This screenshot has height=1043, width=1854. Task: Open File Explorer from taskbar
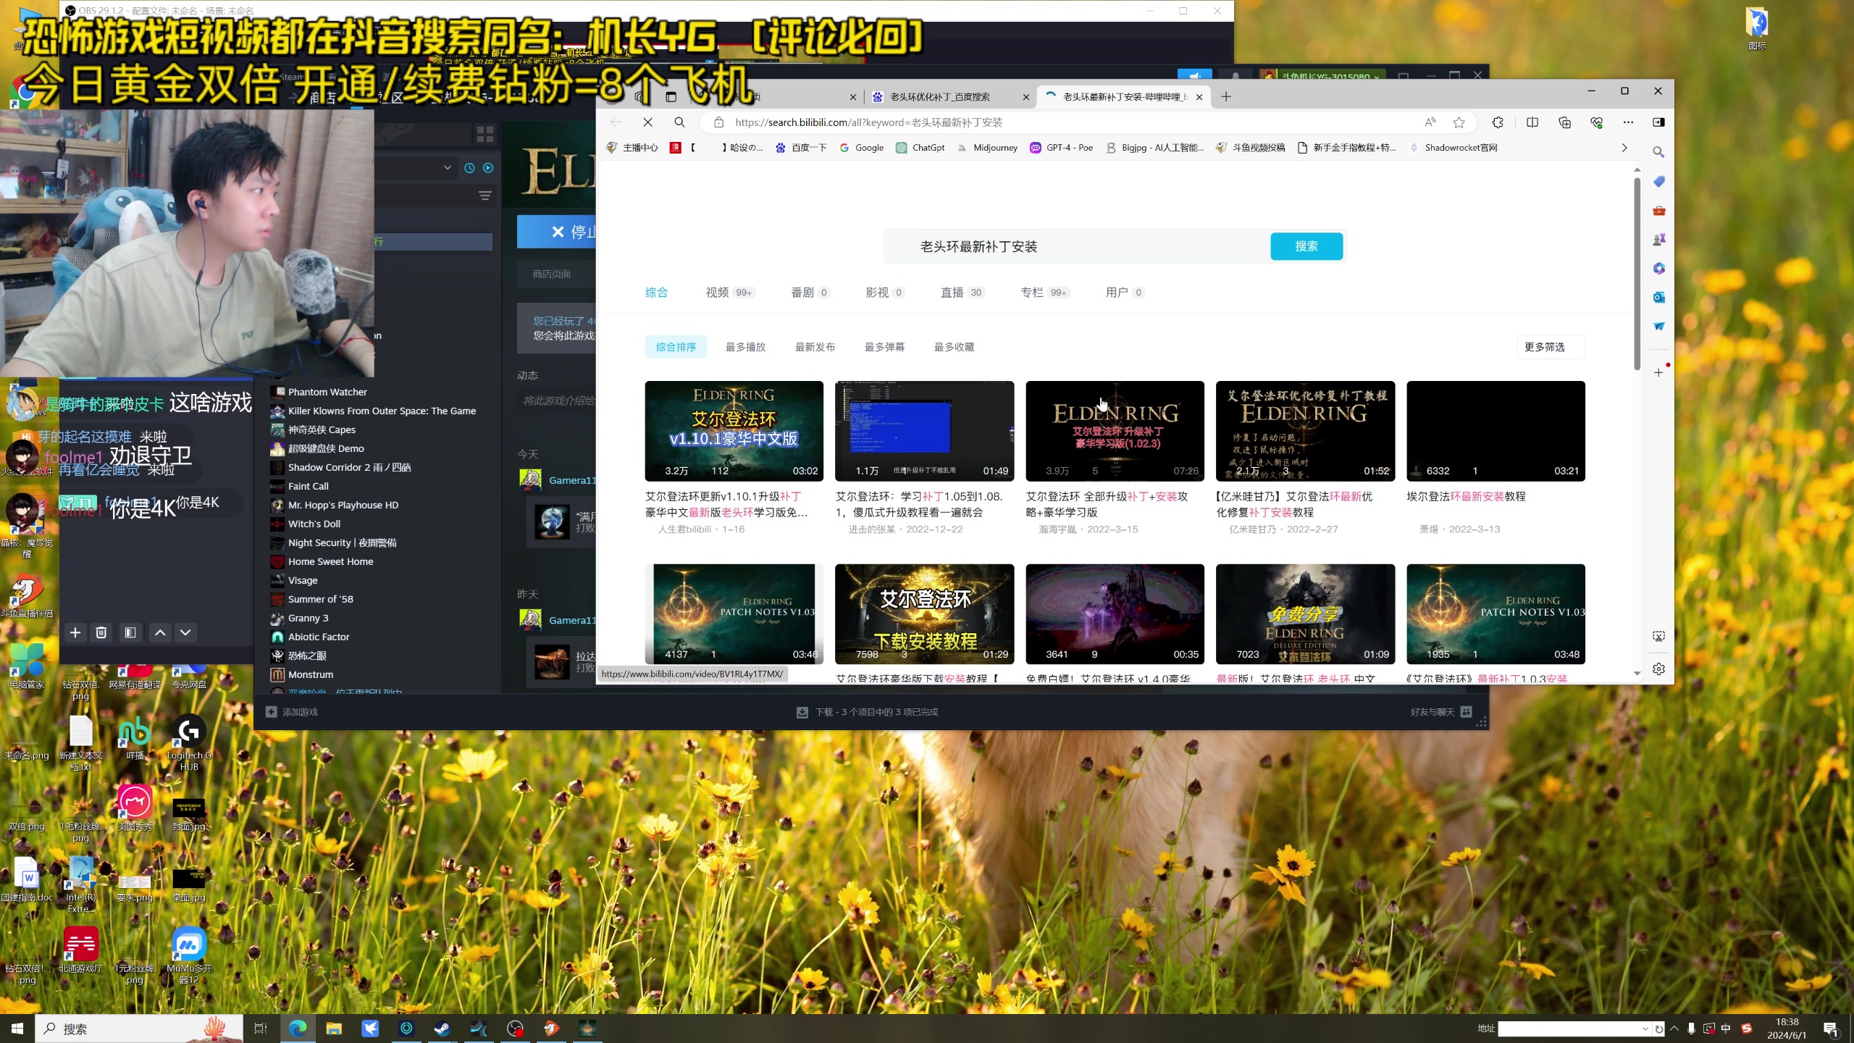point(334,1029)
